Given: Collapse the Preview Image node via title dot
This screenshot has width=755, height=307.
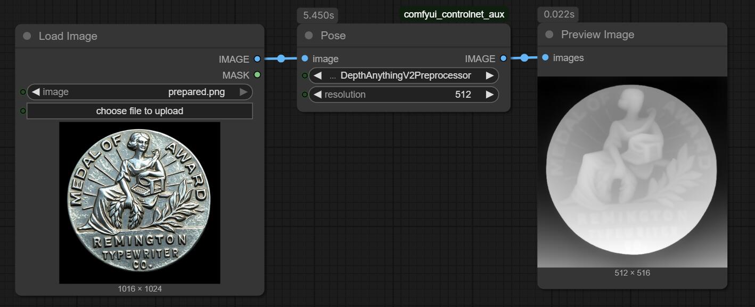Looking at the screenshot, I should [x=549, y=35].
